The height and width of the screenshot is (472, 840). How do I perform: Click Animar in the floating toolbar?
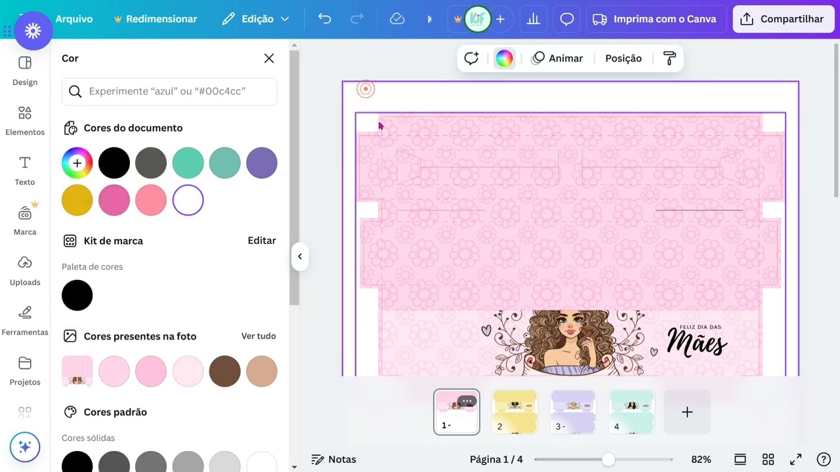point(557,58)
